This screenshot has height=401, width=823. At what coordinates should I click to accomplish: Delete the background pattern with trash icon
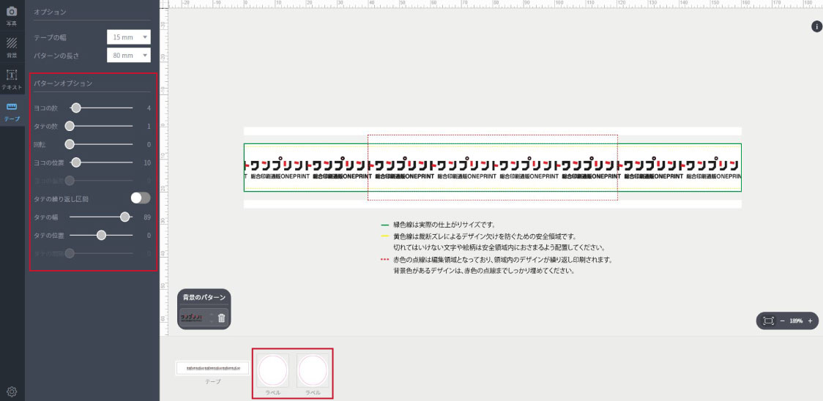222,318
